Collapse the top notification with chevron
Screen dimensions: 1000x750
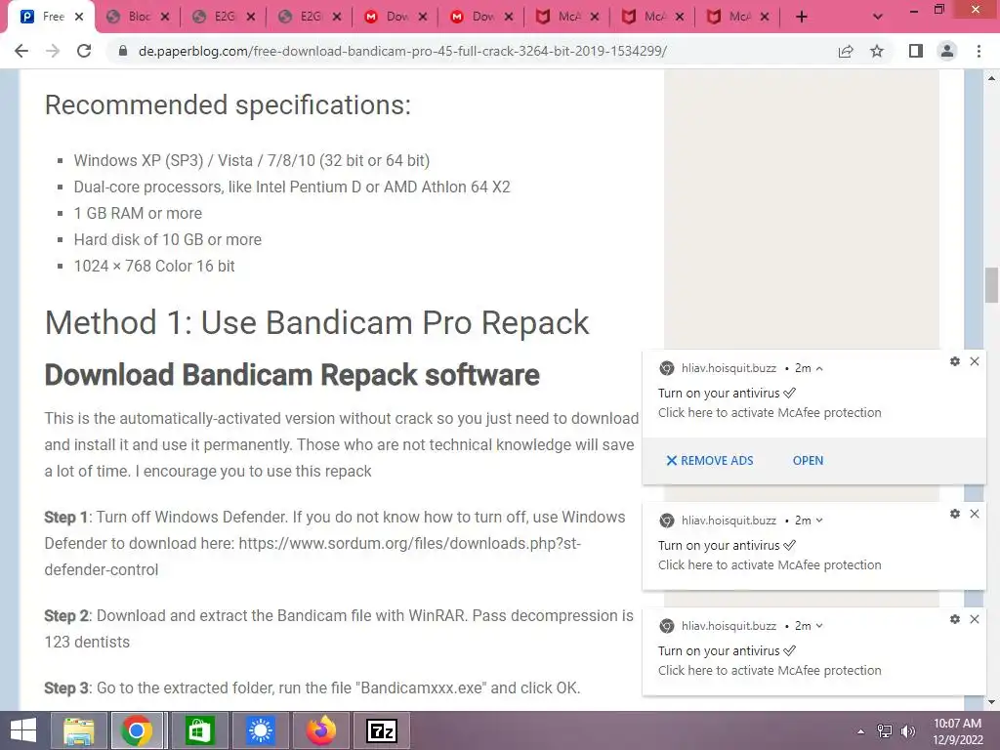[x=819, y=368]
